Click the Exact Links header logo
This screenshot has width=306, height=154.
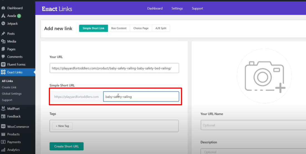[x=57, y=9]
